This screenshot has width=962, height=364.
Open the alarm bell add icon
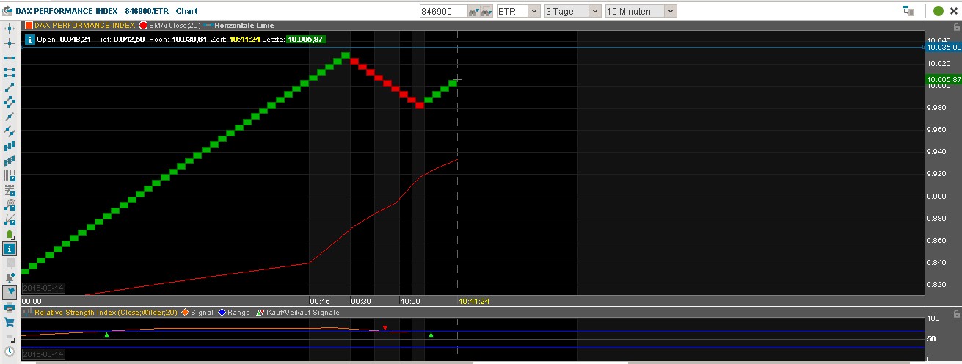click(x=10, y=277)
